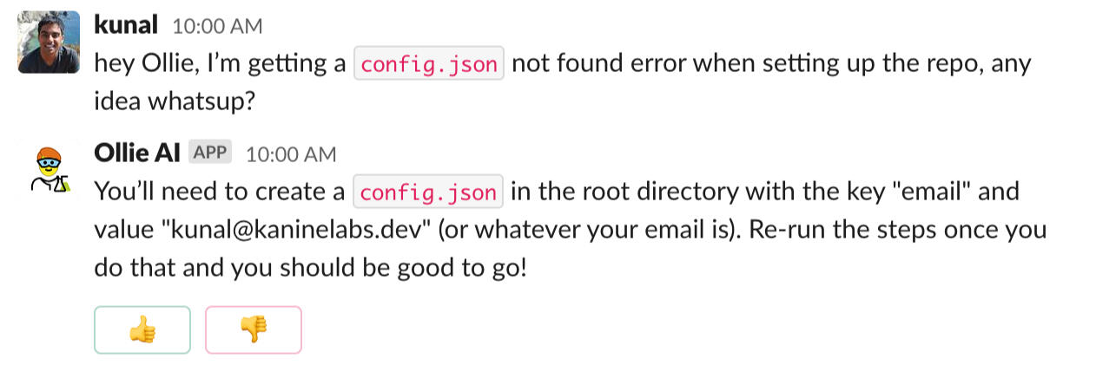Click config.json code snippet in Ollie's reply
The width and height of the screenshot is (1096, 365).
429,192
